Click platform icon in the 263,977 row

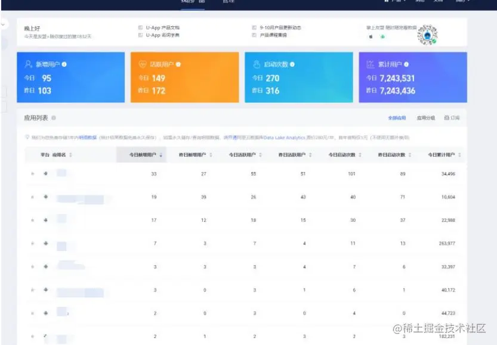[45, 243]
